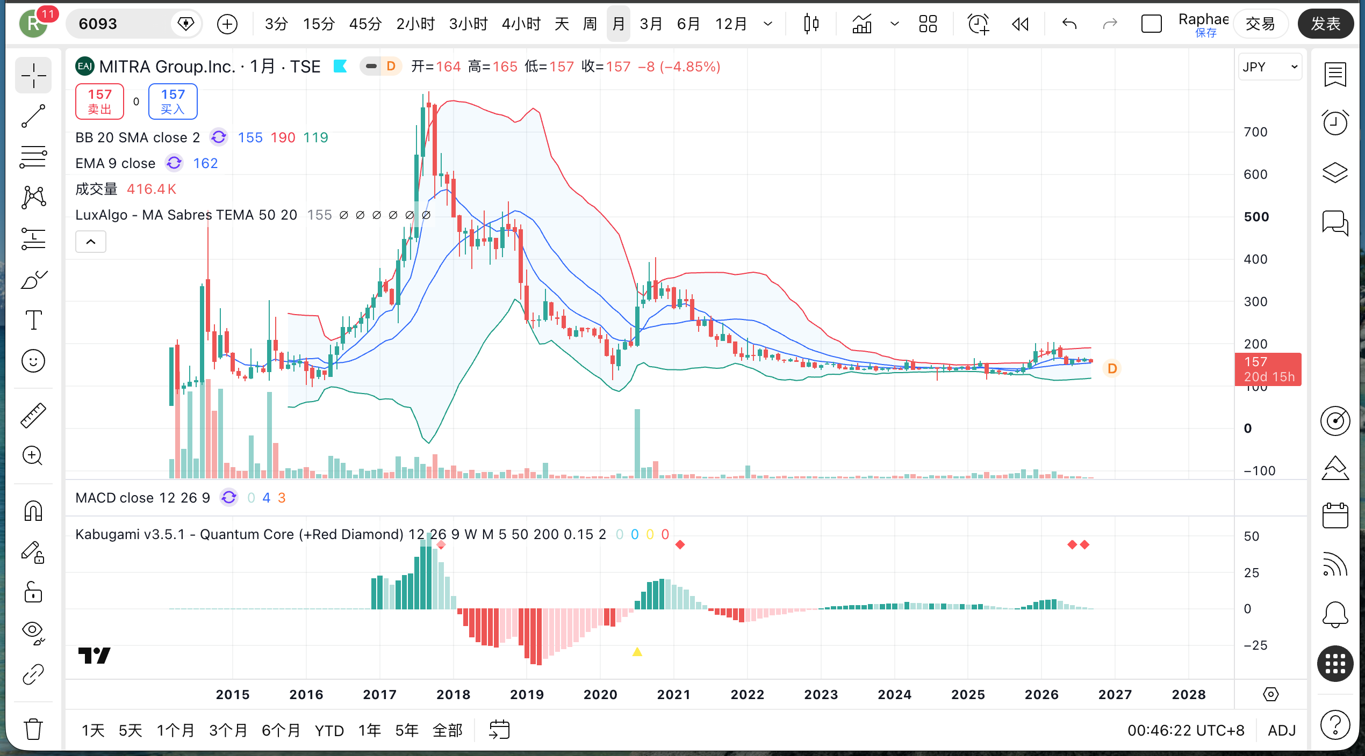Start bar replay mode

[x=1020, y=24]
